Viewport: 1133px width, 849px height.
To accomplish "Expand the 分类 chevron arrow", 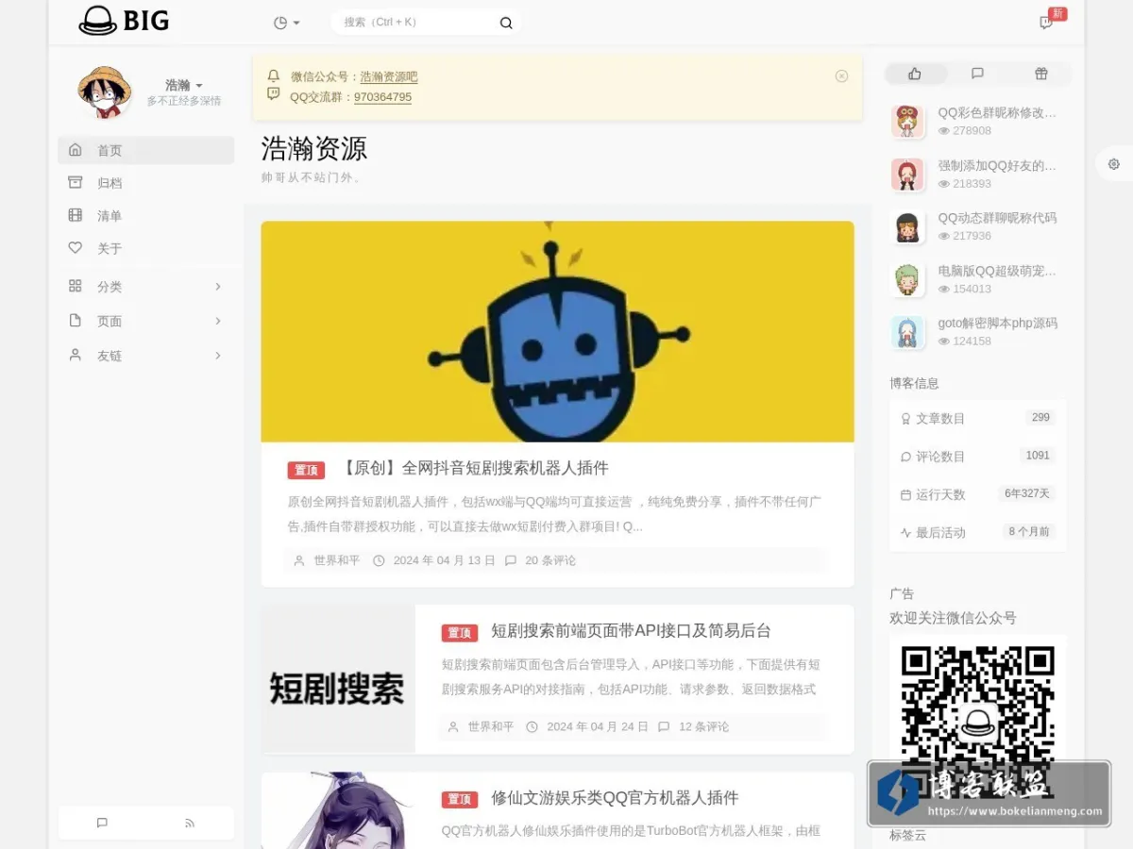I will tap(218, 287).
